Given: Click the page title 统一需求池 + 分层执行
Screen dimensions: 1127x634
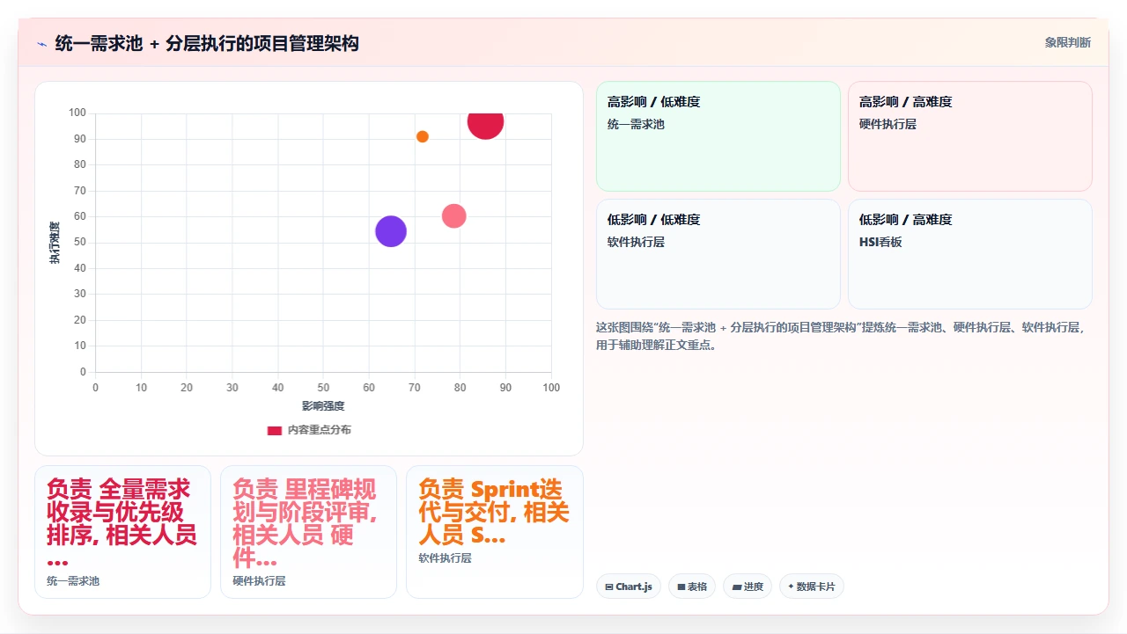Looking at the screenshot, I should coord(207,43).
